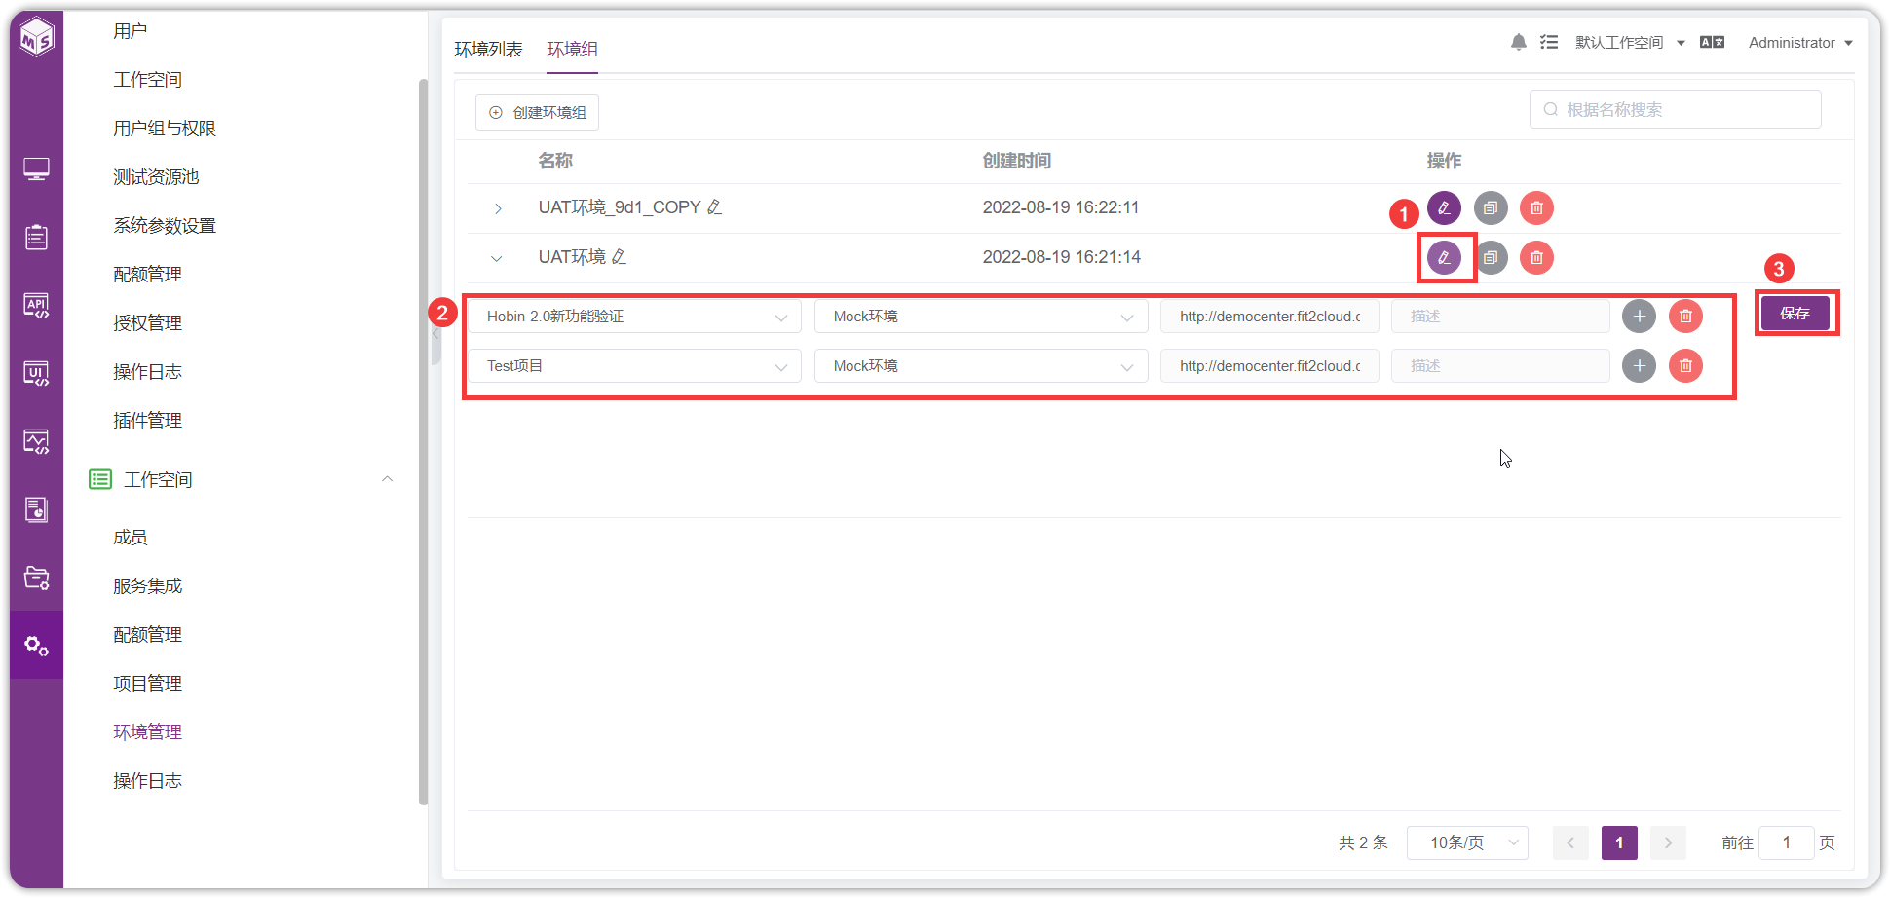The width and height of the screenshot is (1890, 898).
Task: Collapse the 工作空间 sidebar section
Action: (x=387, y=479)
